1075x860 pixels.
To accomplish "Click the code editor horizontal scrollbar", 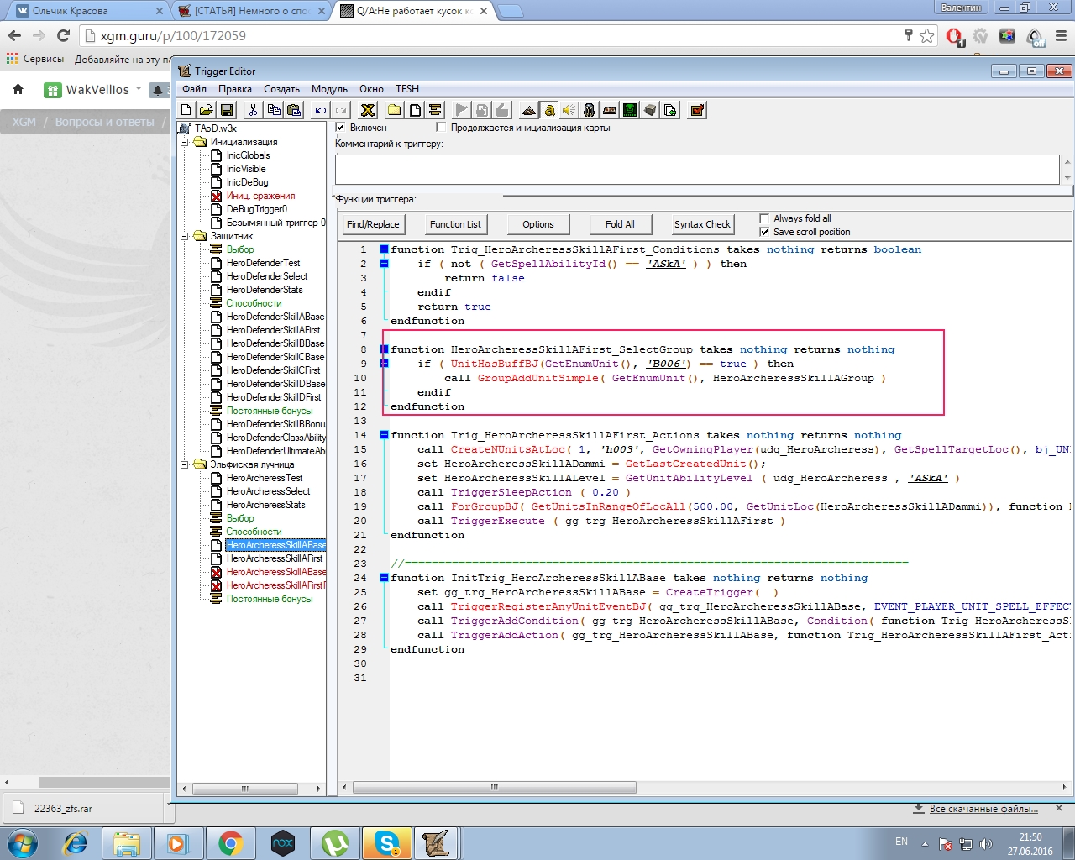I will 494,788.
